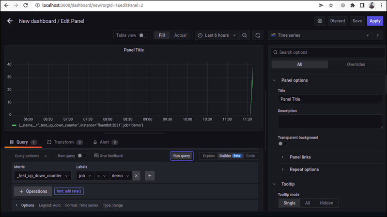This screenshot has width=387, height=217.
Task: Switch query editor to Code mode
Action: point(250,156)
